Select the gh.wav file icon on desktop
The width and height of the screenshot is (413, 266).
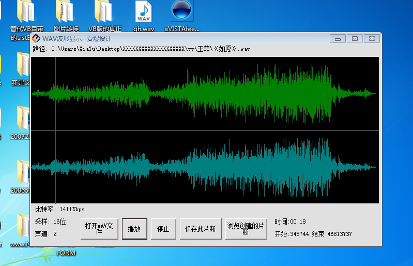click(144, 11)
